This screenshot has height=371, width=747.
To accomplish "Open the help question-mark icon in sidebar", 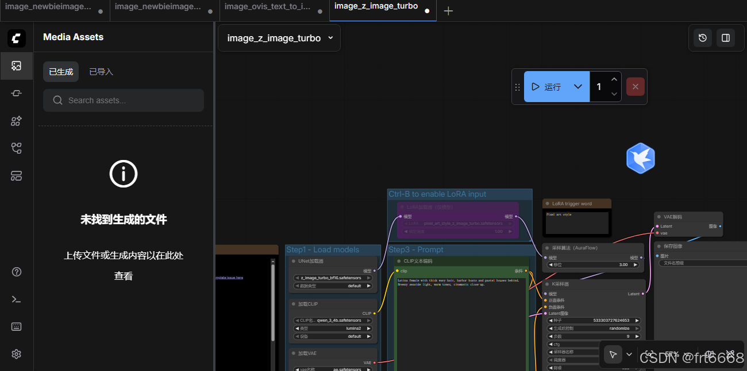I will click(16, 272).
